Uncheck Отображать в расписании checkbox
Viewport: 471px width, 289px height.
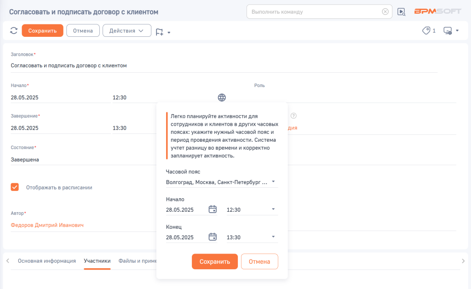pyautogui.click(x=15, y=187)
